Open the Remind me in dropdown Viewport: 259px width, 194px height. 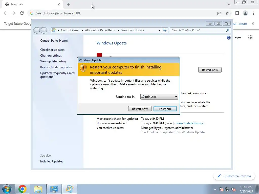(x=159, y=97)
